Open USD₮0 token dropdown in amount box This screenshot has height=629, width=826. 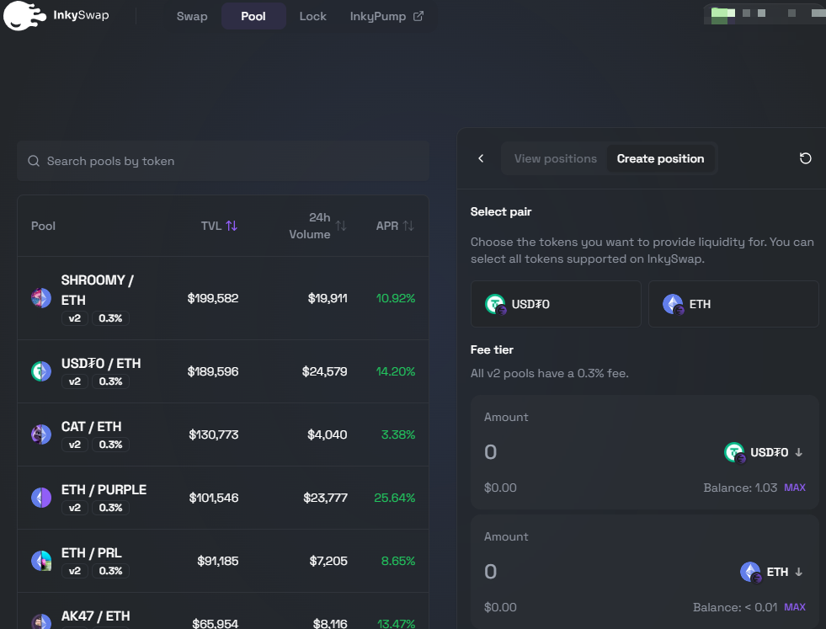[x=764, y=452]
